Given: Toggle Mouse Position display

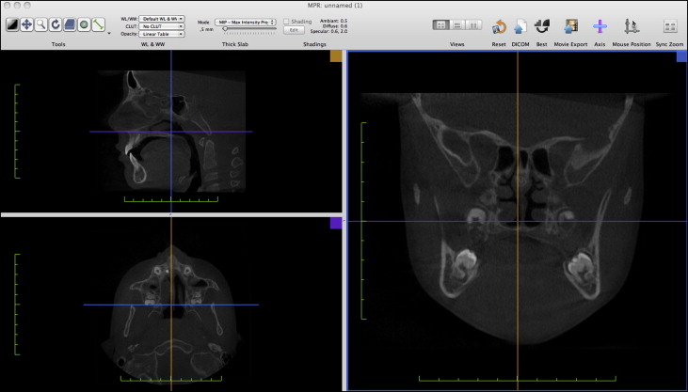Looking at the screenshot, I should coord(632,26).
